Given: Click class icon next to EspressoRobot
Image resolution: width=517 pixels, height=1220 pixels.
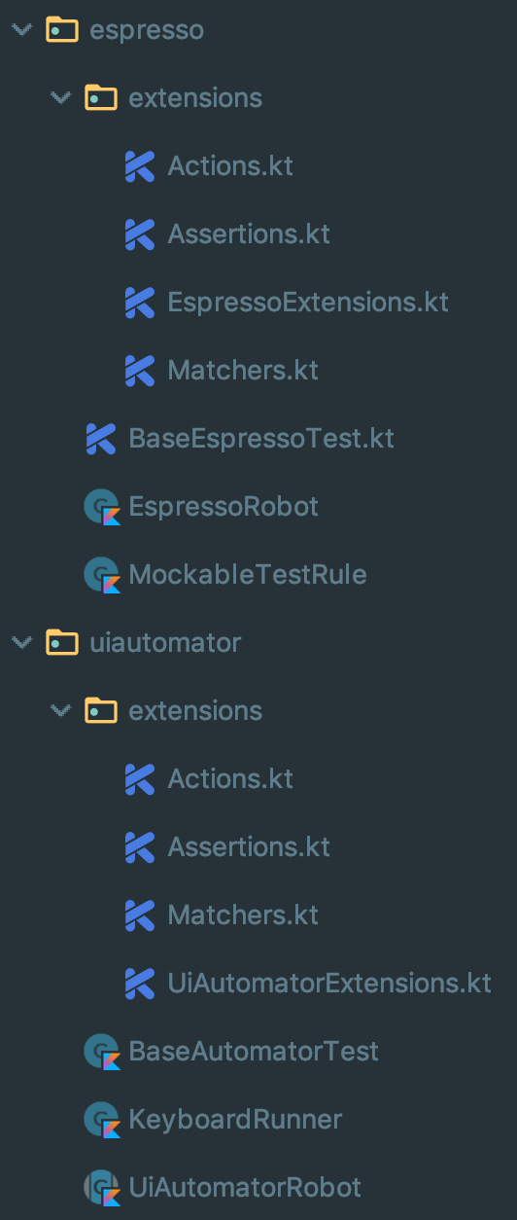Looking at the screenshot, I should tap(101, 507).
